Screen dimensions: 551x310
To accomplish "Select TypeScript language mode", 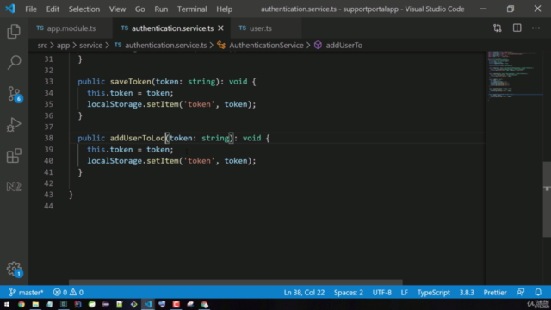I will pos(433,292).
